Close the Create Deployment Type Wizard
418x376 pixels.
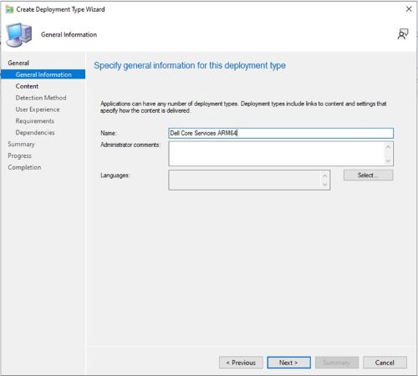pos(409,9)
